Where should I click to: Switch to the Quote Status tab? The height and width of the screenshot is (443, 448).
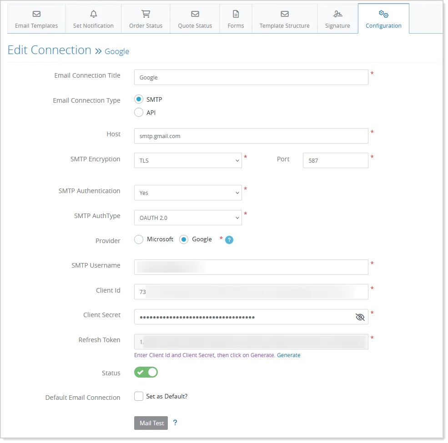pos(195,19)
